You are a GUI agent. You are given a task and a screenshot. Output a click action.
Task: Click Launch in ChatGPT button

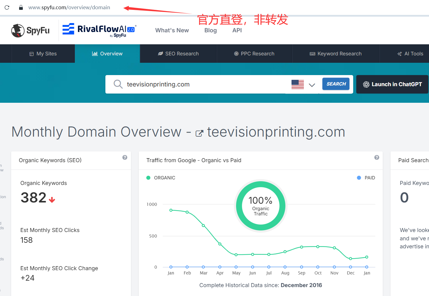click(392, 84)
